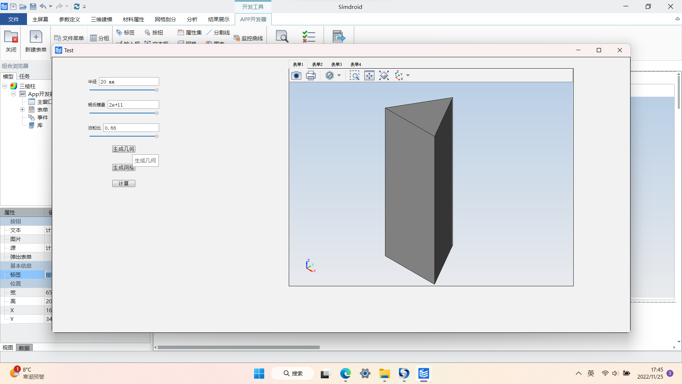Viewport: 682px width, 384px height.
Task: Show hidden tray icons chevron
Action: coord(579,373)
